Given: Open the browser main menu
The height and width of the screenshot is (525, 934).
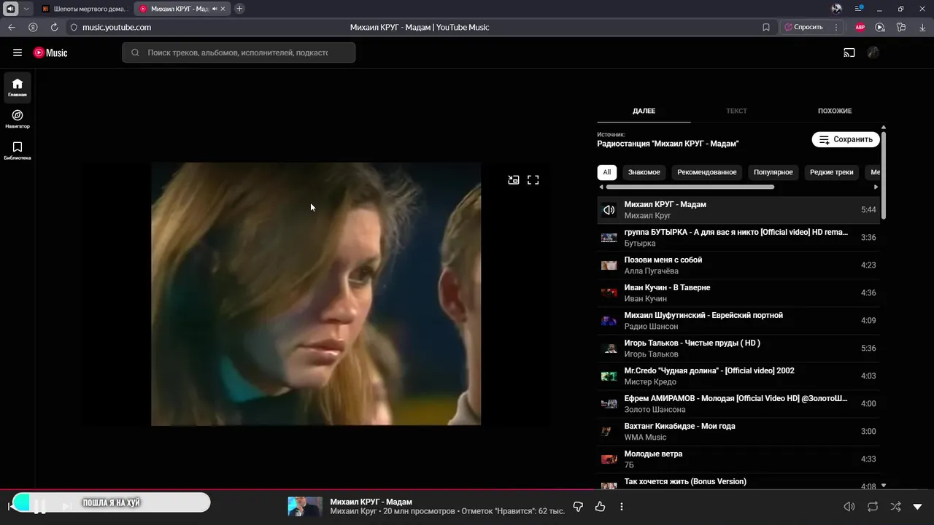Looking at the screenshot, I should (859, 9).
